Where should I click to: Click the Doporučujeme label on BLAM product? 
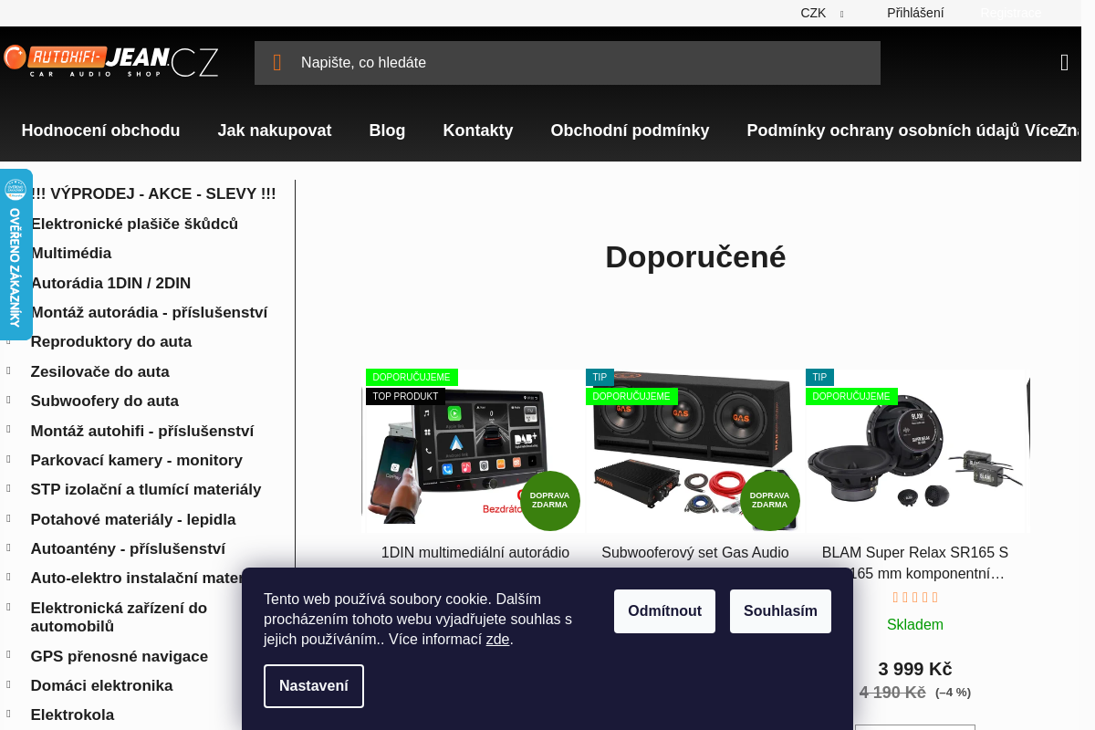[851, 397]
